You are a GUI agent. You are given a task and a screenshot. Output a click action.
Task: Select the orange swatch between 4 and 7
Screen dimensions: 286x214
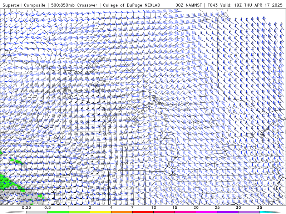click(x=122, y=212)
